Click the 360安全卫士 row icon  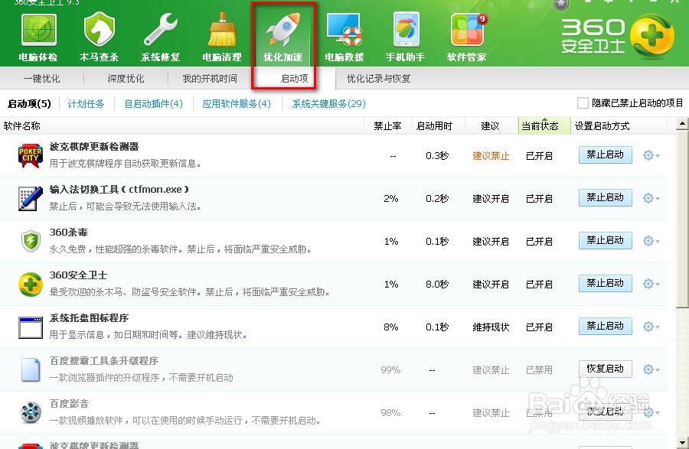(x=31, y=285)
